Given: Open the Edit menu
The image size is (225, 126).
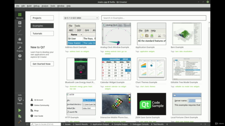Looking at the screenshot, I should (23, 6).
